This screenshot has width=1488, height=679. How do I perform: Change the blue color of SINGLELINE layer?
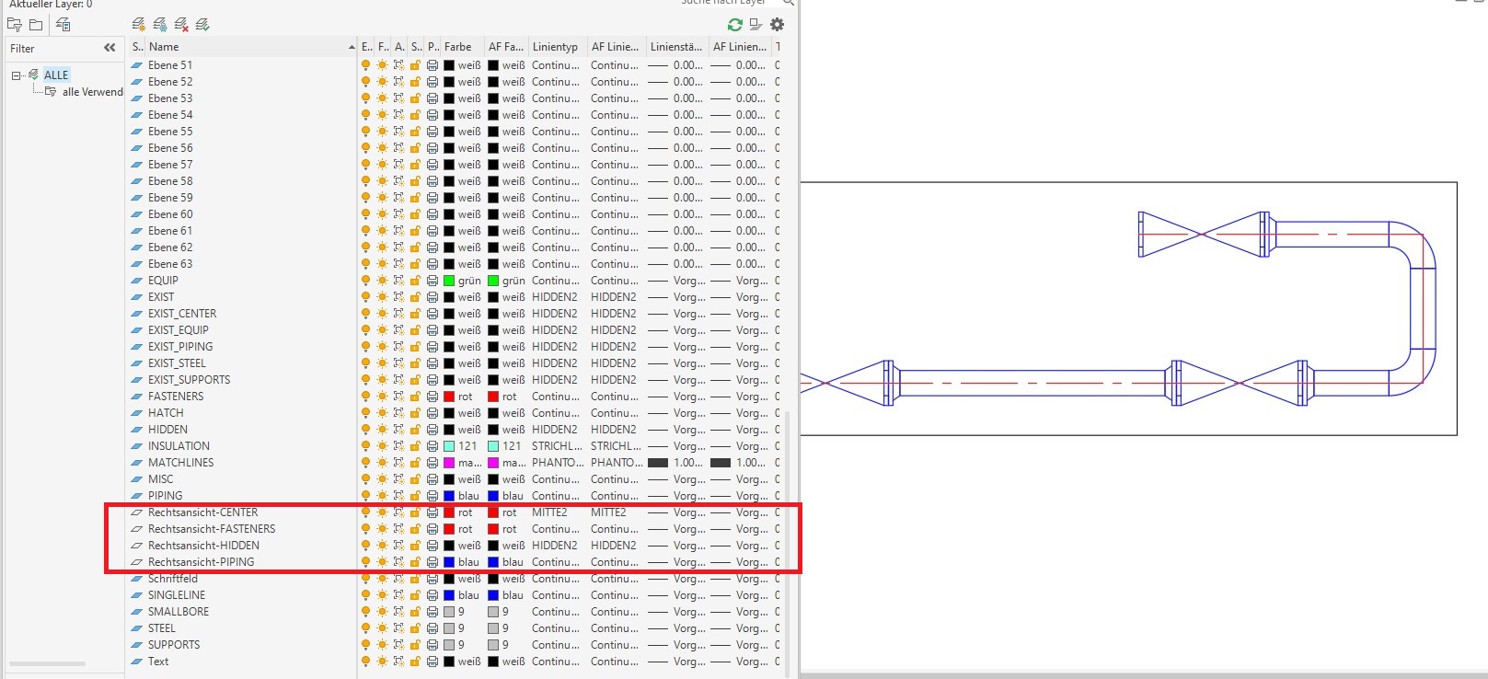click(x=449, y=595)
